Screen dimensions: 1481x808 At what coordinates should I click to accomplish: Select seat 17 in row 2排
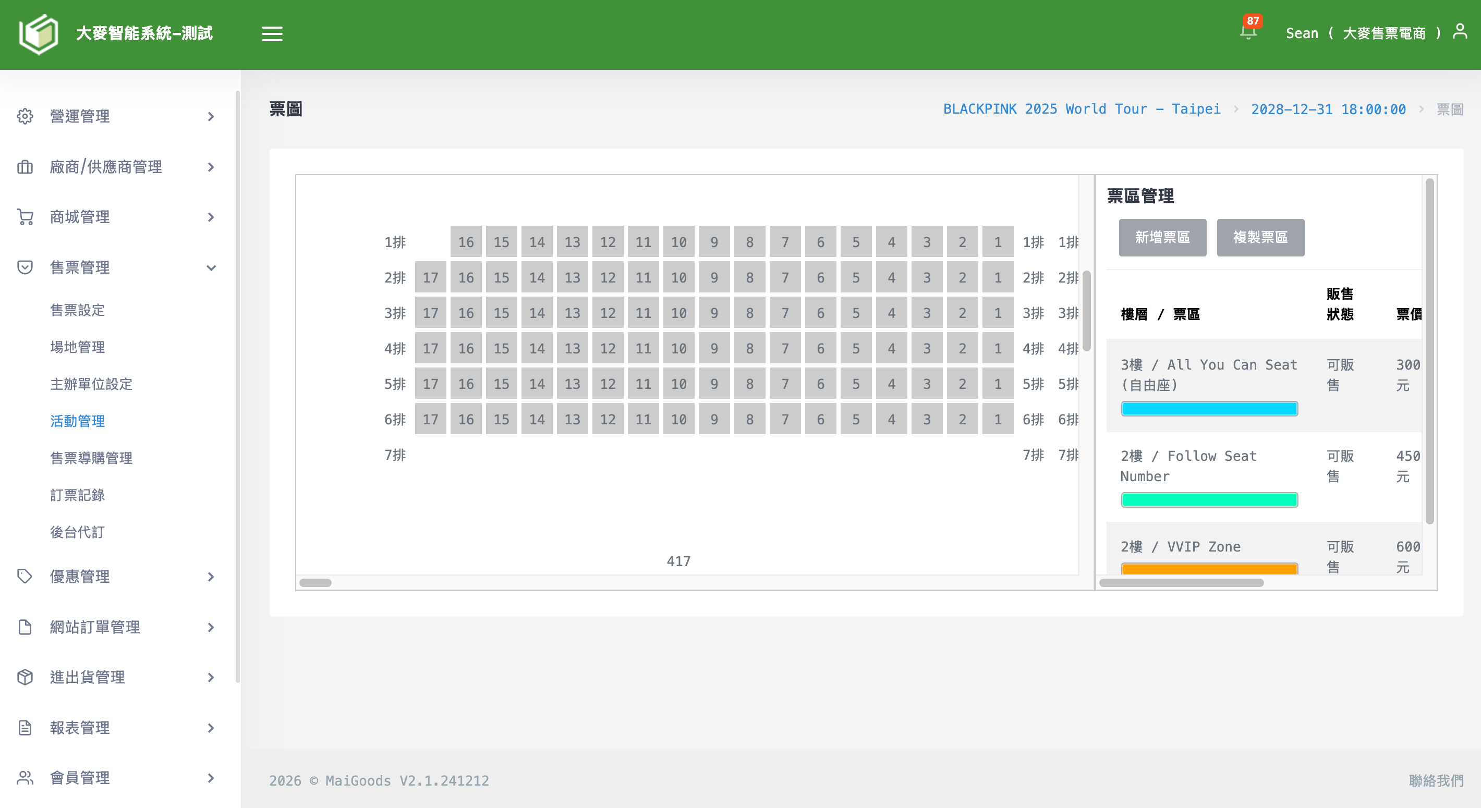pos(431,277)
